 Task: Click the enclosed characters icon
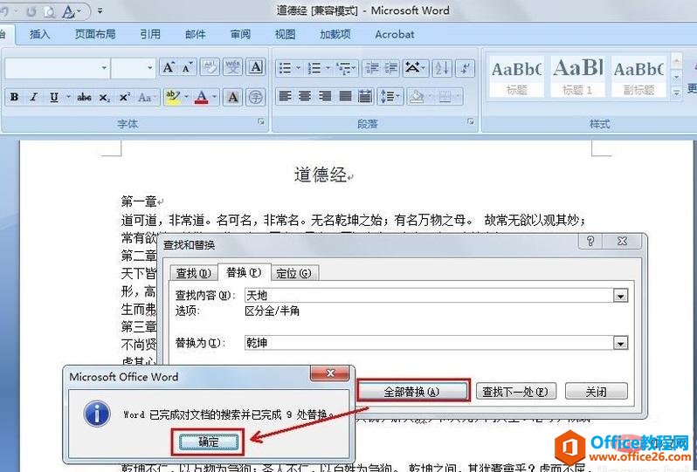pyautogui.click(x=255, y=97)
